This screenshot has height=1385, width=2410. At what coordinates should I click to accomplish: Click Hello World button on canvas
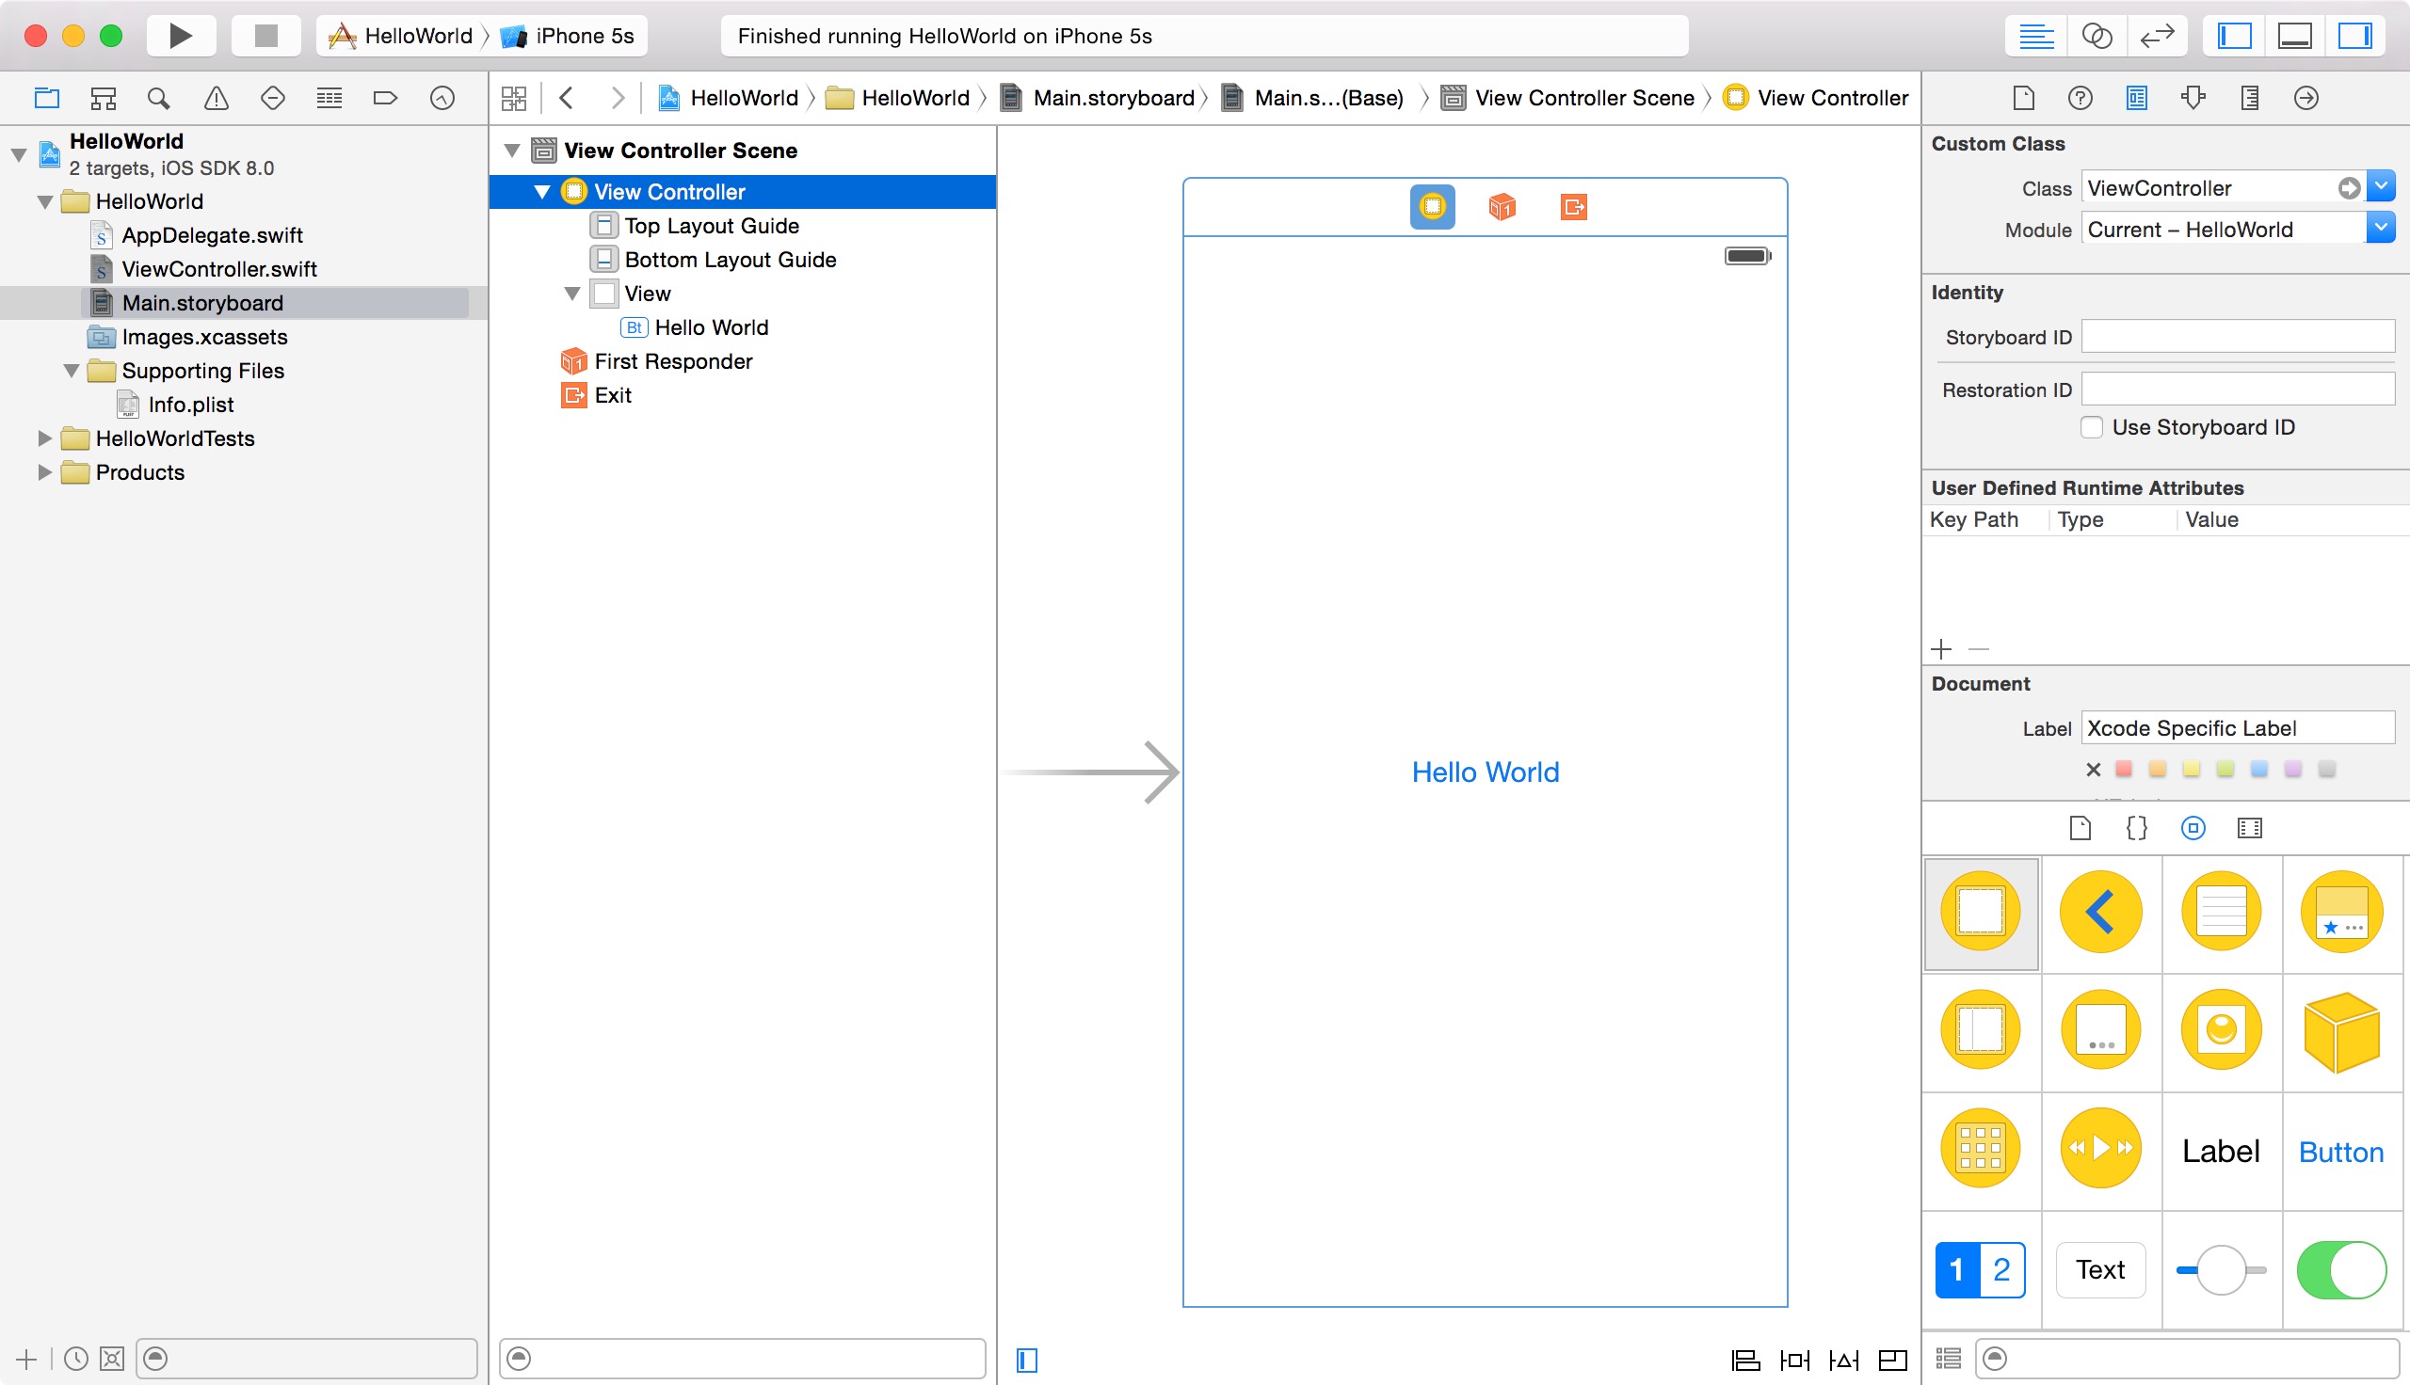click(1486, 772)
